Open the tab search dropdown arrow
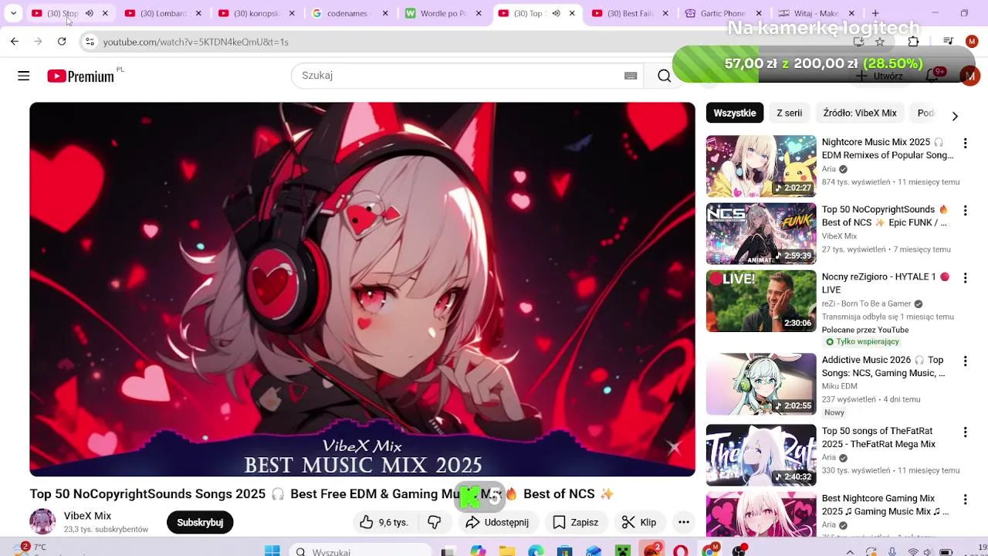This screenshot has width=988, height=556. (x=13, y=13)
